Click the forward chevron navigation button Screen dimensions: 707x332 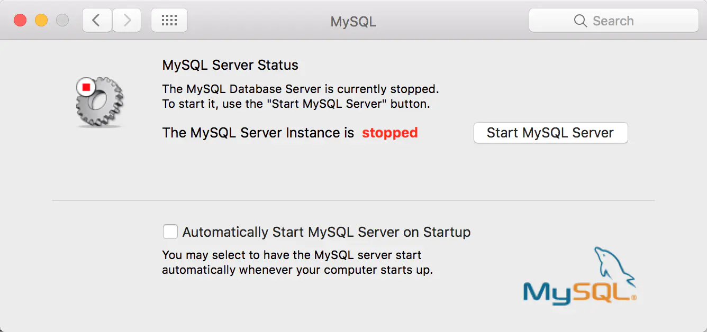[x=126, y=21]
